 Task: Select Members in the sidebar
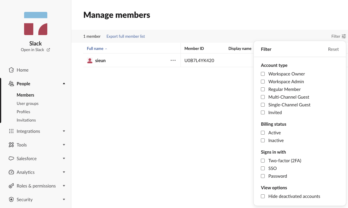coord(25,95)
